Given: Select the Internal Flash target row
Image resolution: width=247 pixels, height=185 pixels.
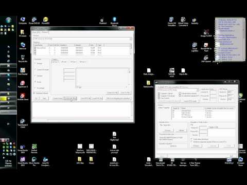Looking at the screenshot, I should point(203,111).
